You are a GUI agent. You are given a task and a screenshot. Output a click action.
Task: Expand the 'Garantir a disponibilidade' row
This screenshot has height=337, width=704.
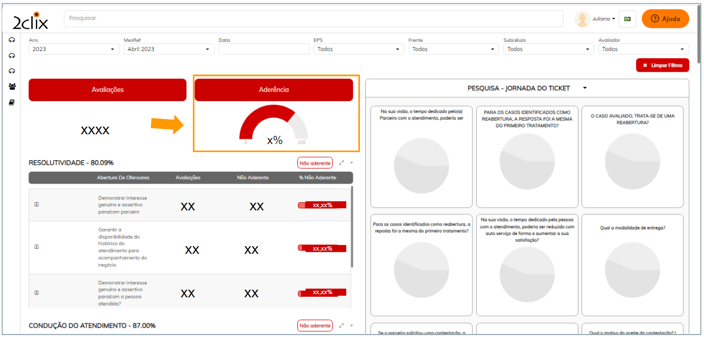click(36, 247)
